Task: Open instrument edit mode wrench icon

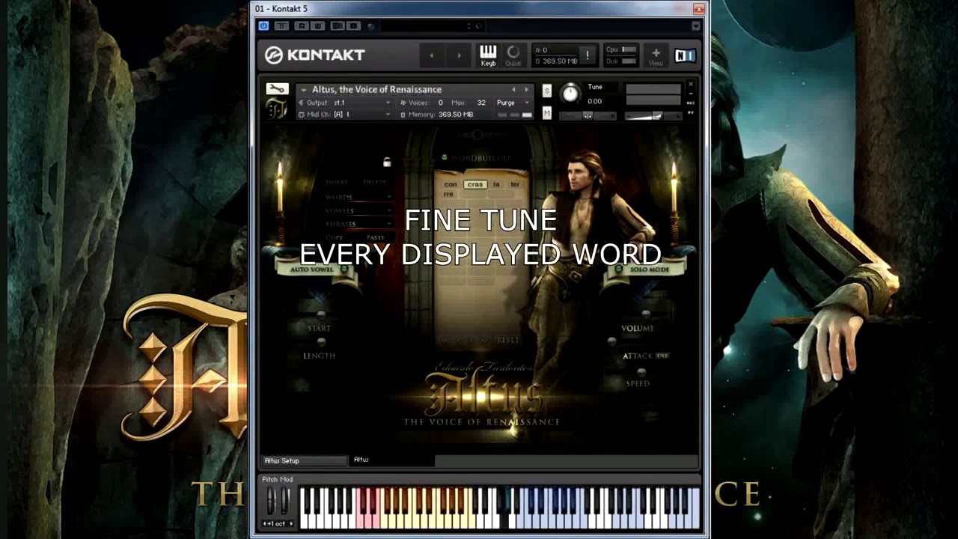Action: coord(276,89)
